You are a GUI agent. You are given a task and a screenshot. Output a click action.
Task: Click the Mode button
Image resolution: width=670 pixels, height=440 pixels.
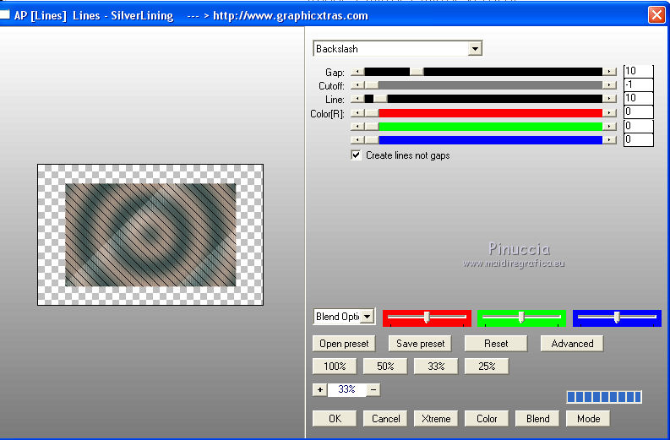click(588, 419)
